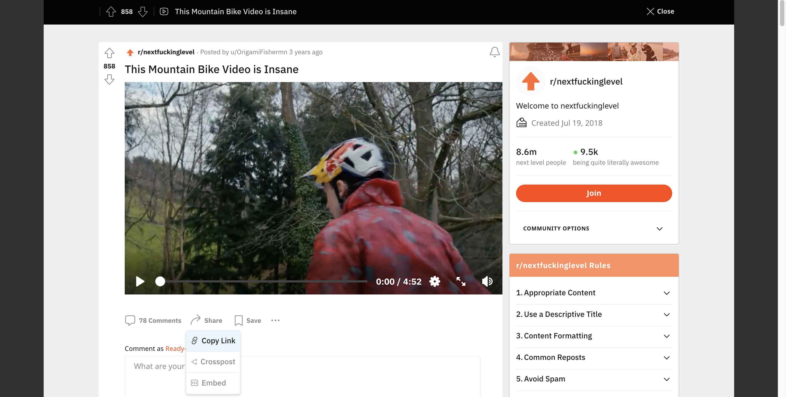
Task: Click the Join r/nextfuckinglevel button
Action: (x=594, y=193)
